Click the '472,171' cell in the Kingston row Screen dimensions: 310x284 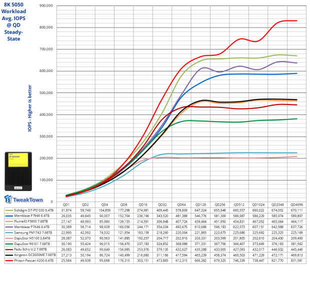pos(277,255)
